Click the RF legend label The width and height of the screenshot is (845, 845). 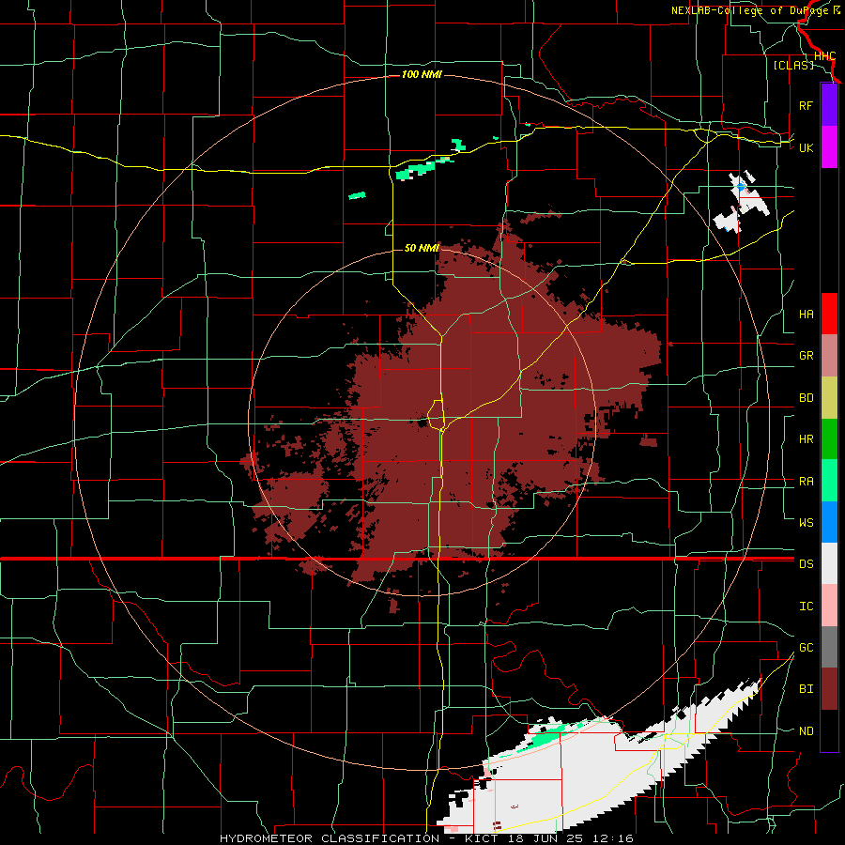[x=806, y=105]
